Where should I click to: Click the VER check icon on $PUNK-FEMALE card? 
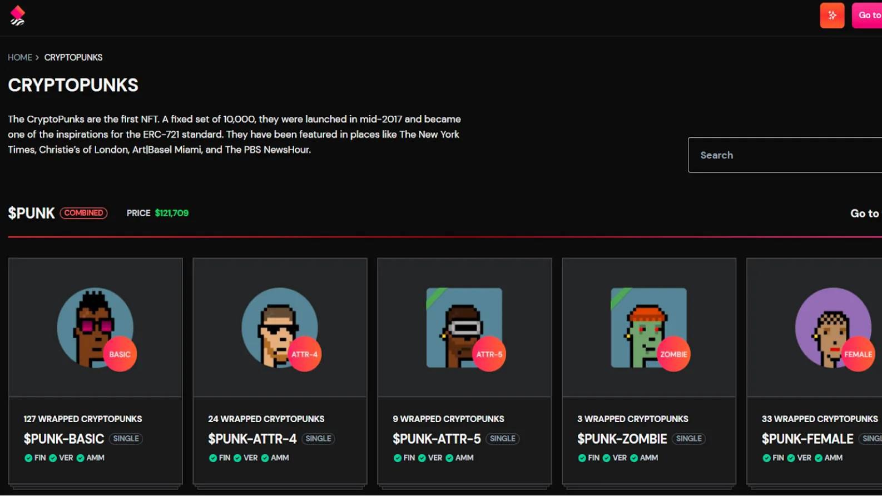point(791,458)
